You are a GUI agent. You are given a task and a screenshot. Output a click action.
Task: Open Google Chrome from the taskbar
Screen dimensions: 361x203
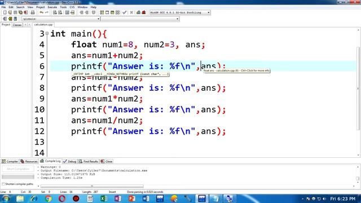pos(48,198)
